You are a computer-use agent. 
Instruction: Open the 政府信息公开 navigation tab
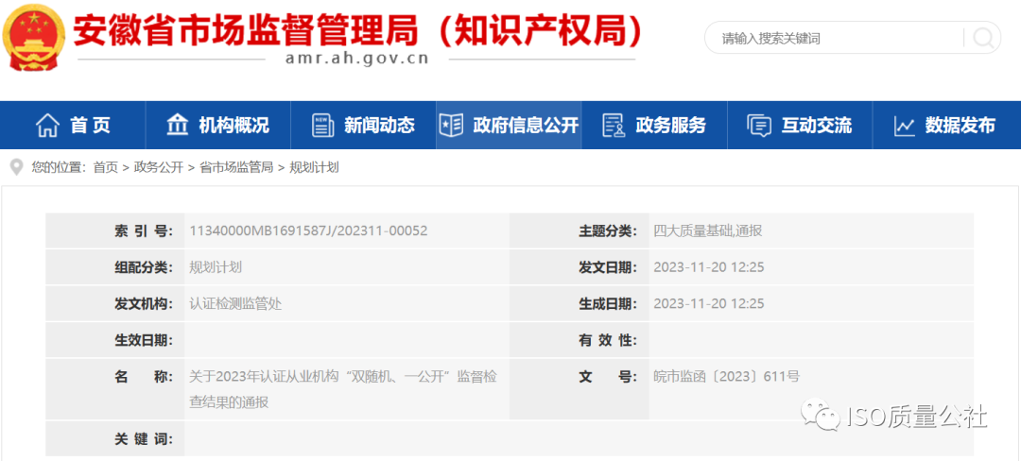click(x=509, y=125)
